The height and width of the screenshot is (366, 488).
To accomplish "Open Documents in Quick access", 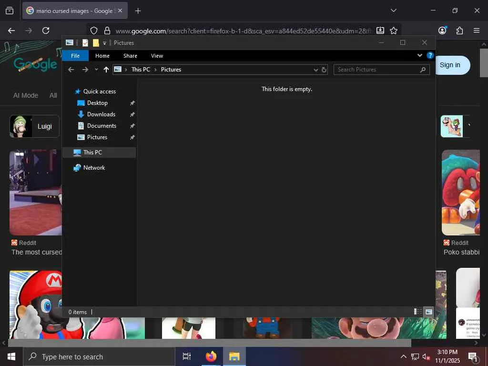I will (102, 126).
